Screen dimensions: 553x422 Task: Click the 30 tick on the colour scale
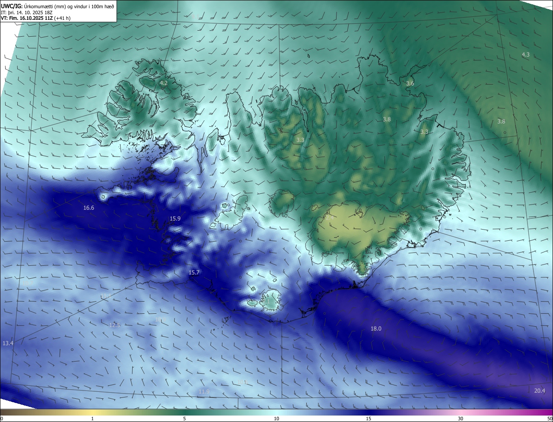(x=461, y=419)
